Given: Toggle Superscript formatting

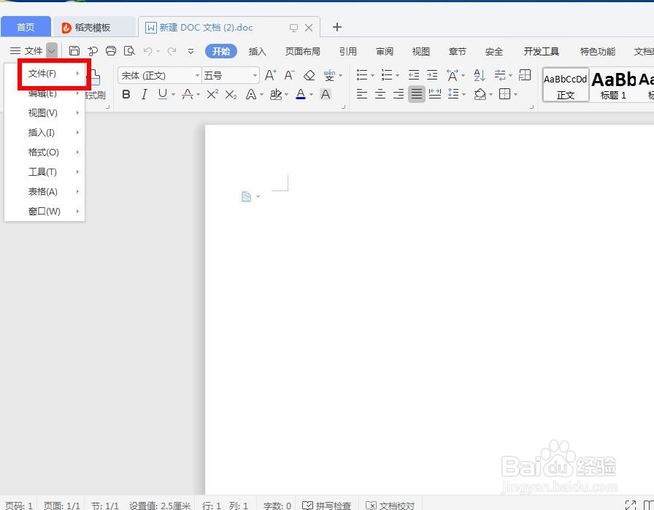Looking at the screenshot, I should point(212,94).
